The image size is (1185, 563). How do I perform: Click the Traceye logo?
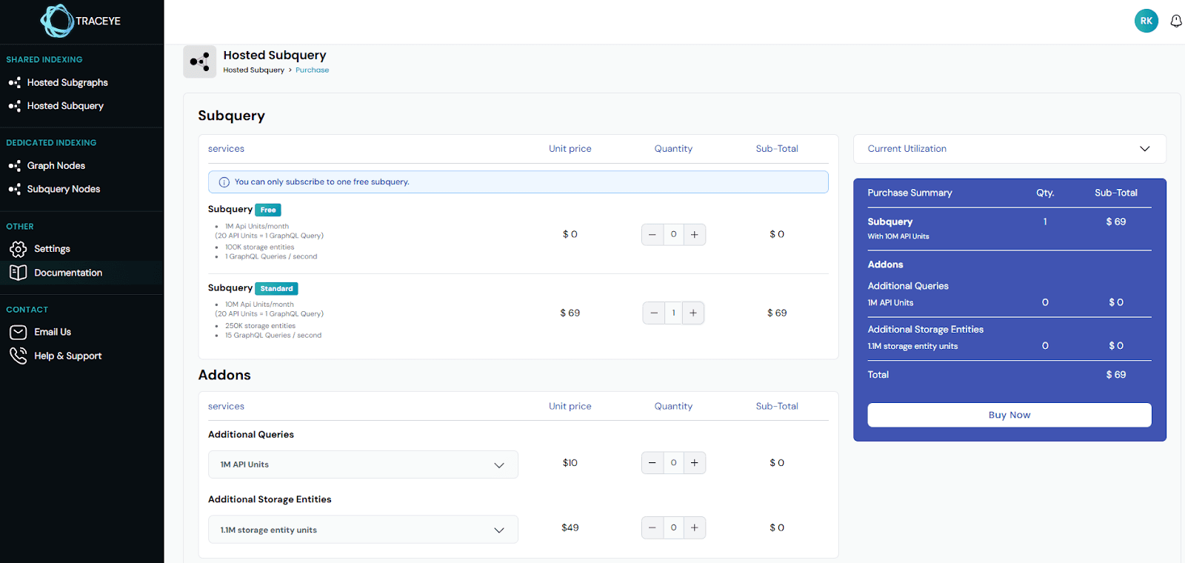click(x=81, y=21)
